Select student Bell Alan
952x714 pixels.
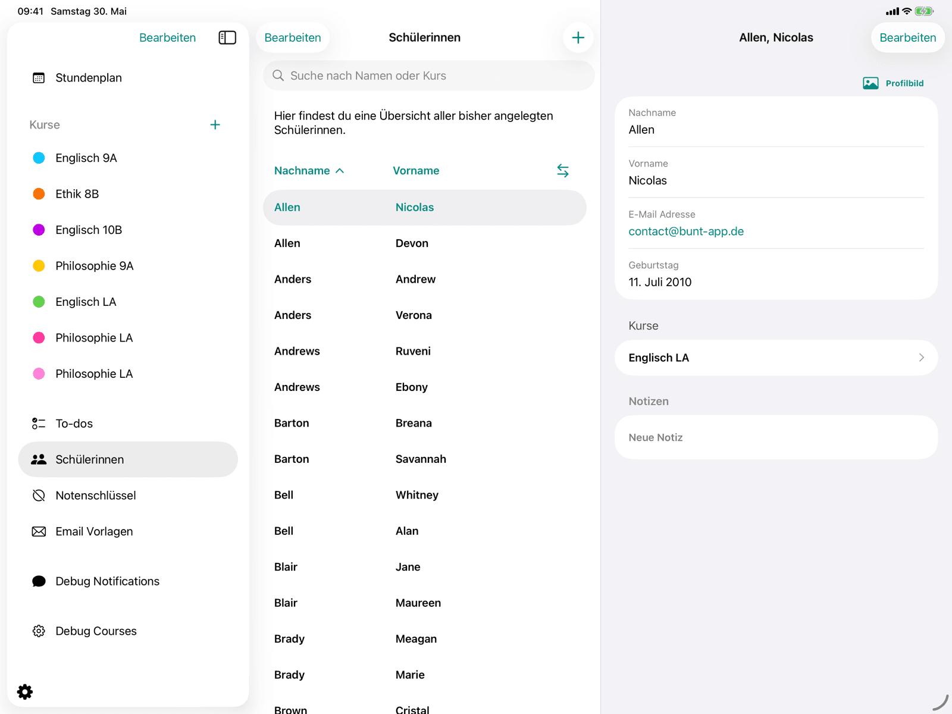click(425, 531)
